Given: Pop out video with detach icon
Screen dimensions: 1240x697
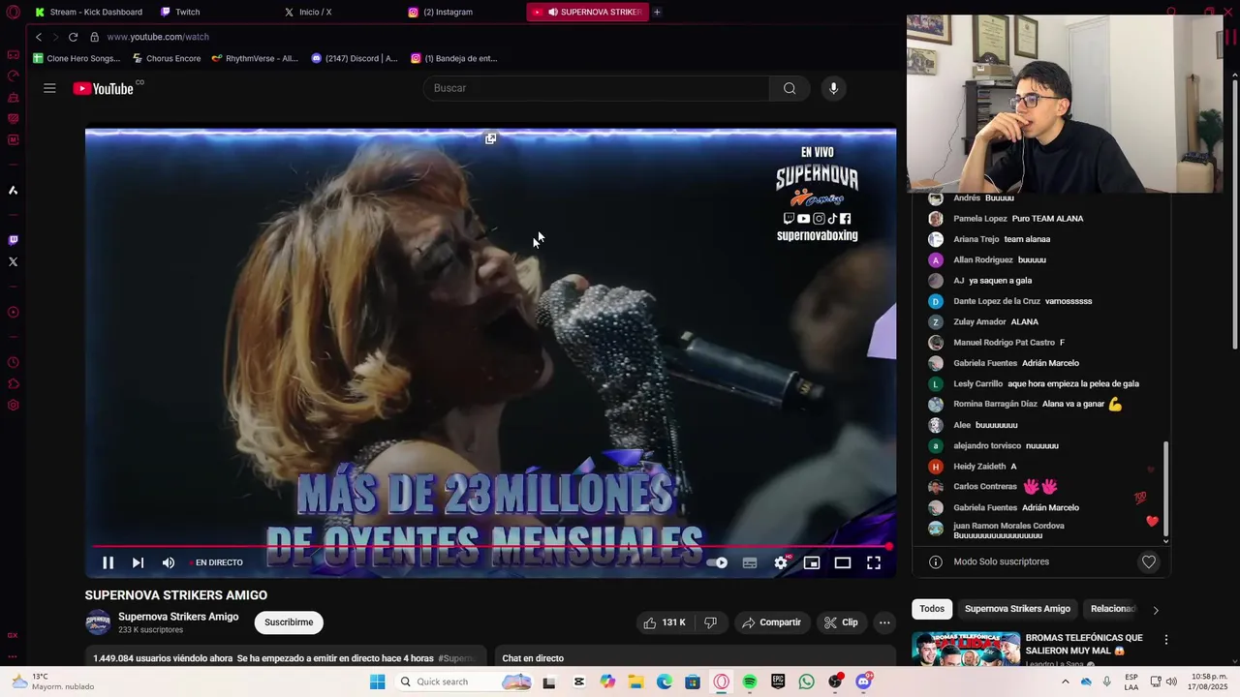Looking at the screenshot, I should point(490,138).
